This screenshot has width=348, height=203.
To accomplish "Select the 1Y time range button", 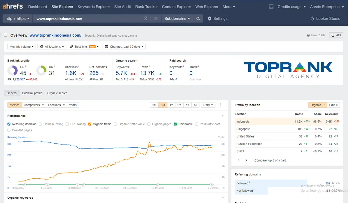I will pos(171,105).
